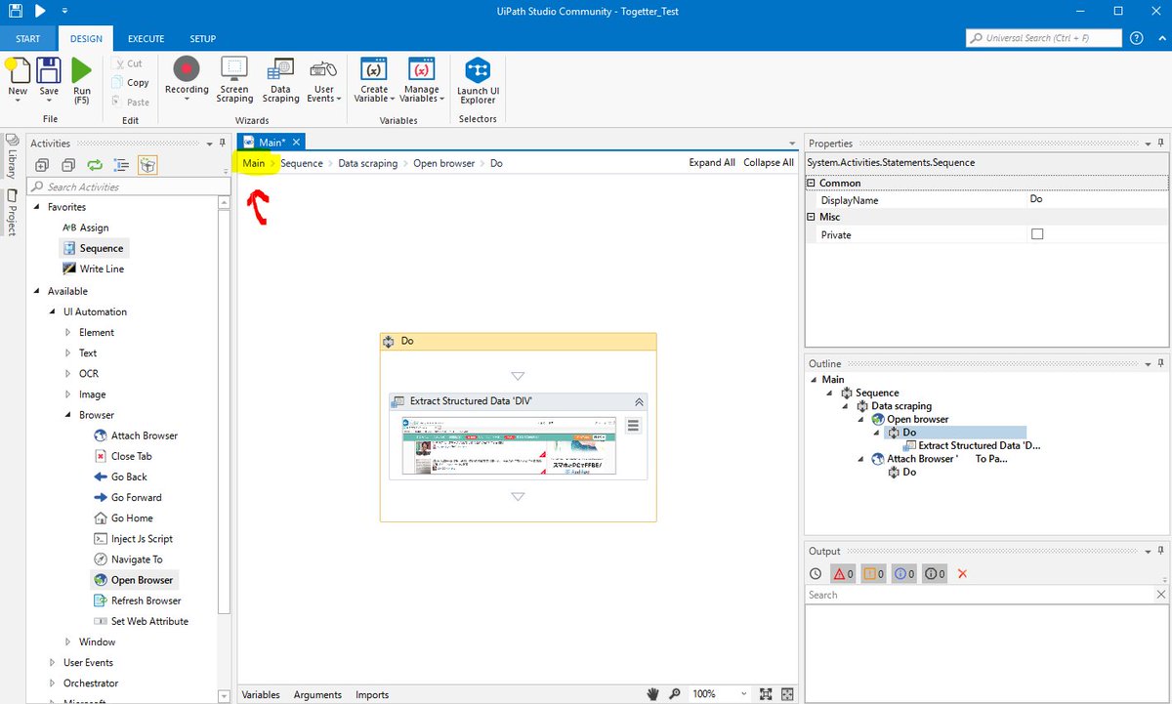Image resolution: width=1172 pixels, height=704 pixels.
Task: Close the Main* document tab
Action: (296, 143)
